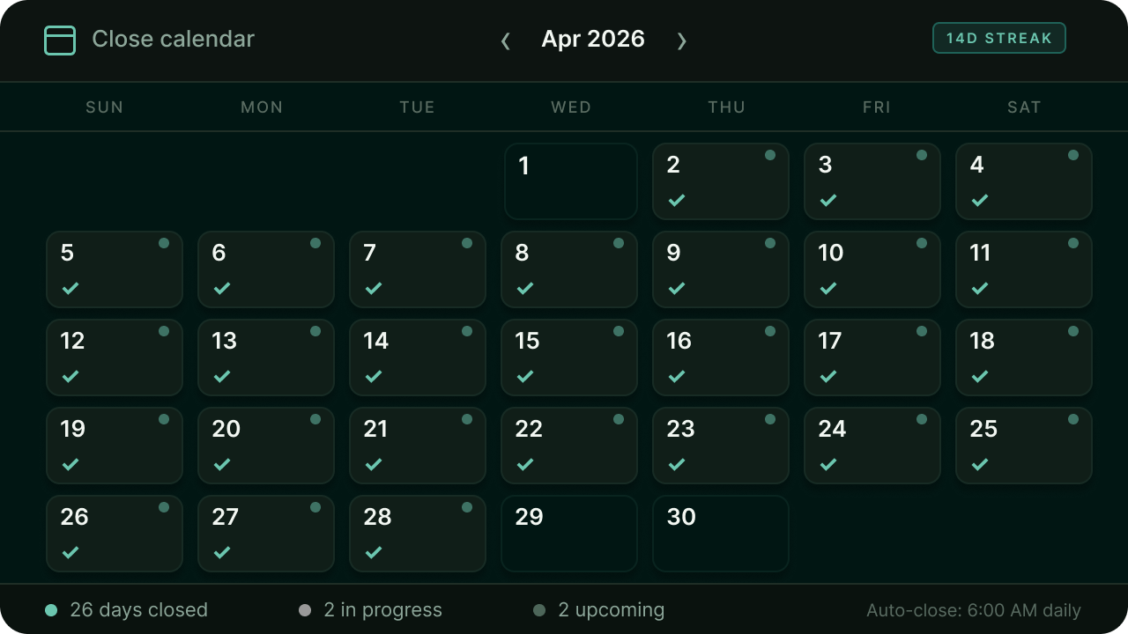Click the status dot on April 25
Image resolution: width=1128 pixels, height=634 pixels.
[x=1073, y=419]
